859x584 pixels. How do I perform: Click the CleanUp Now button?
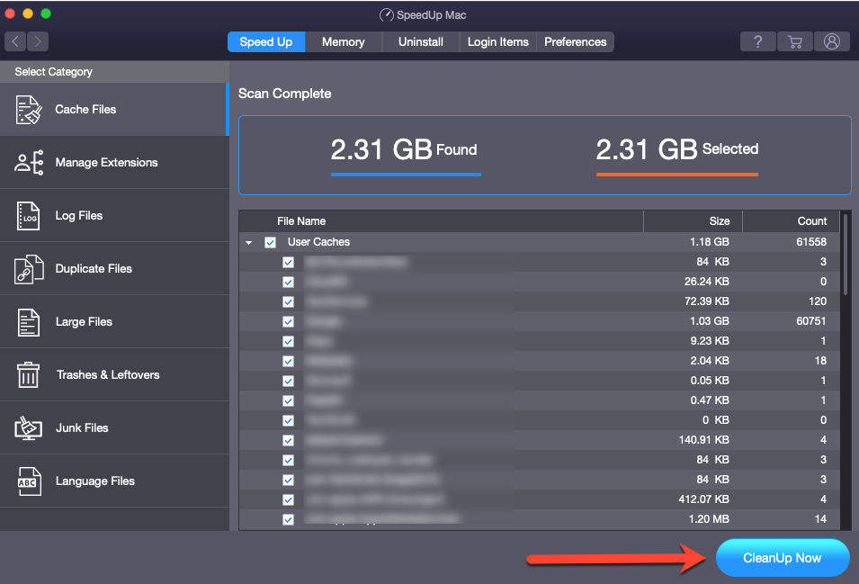pyautogui.click(x=783, y=558)
